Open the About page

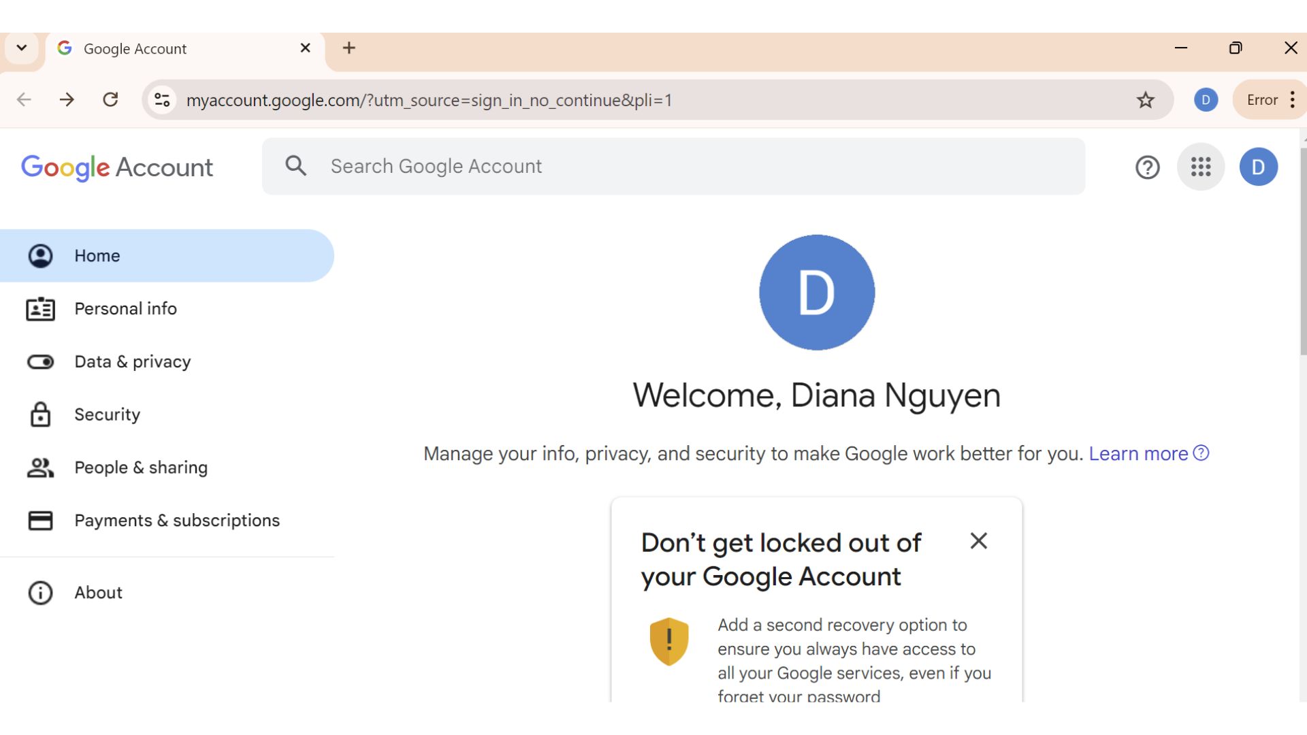(167, 593)
